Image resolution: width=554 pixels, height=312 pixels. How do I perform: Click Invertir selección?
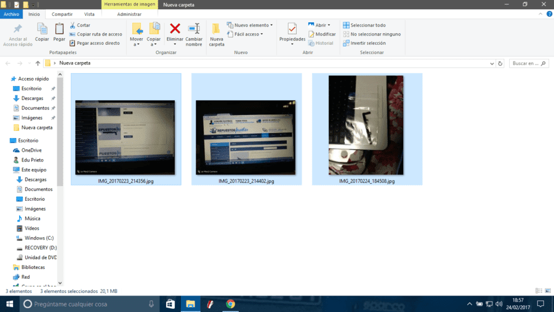pos(364,43)
